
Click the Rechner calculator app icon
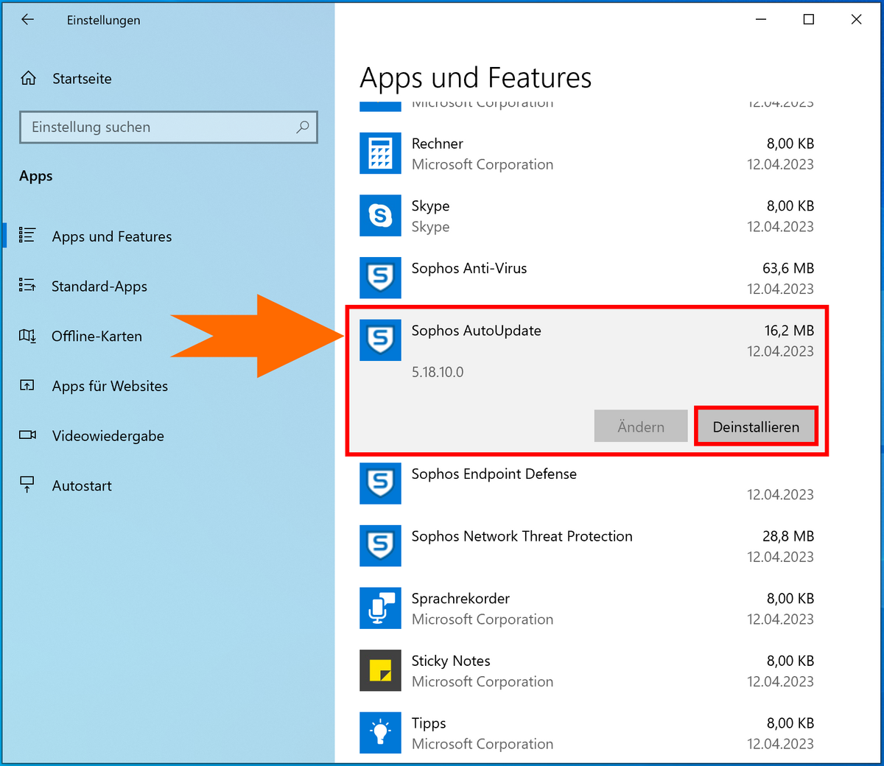380,153
